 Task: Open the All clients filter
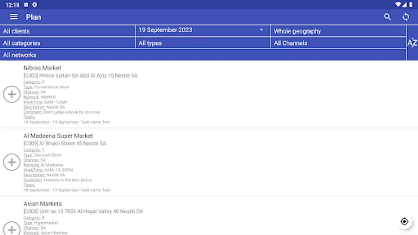(67, 31)
